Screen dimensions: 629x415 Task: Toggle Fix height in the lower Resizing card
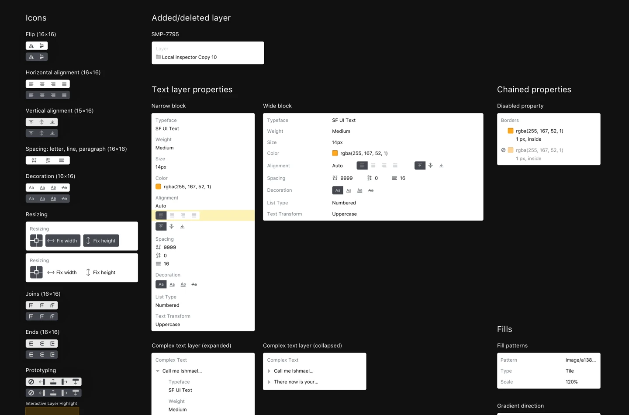click(x=101, y=273)
